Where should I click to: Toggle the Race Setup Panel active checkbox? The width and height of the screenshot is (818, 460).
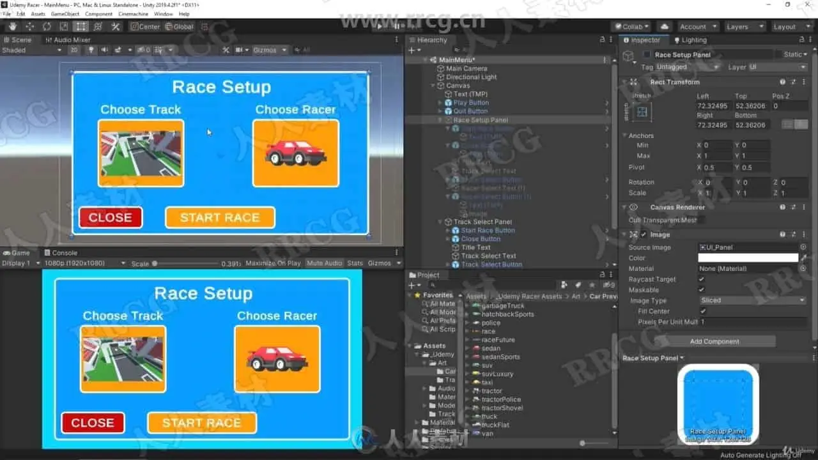(x=647, y=55)
